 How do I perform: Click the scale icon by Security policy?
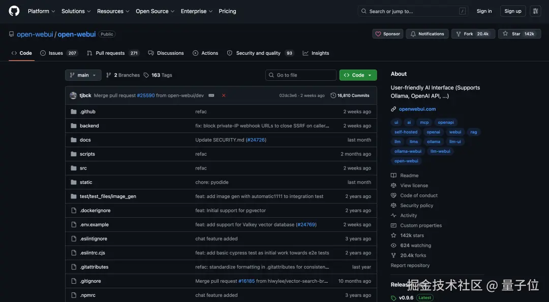point(393,206)
